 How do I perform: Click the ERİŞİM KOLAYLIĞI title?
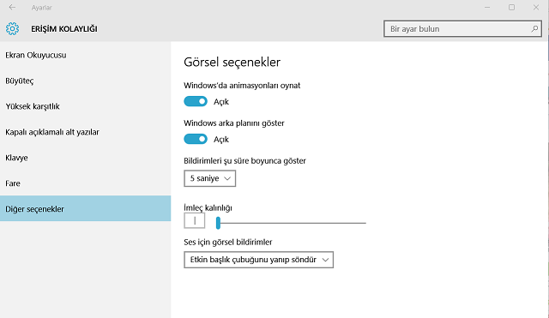(64, 28)
